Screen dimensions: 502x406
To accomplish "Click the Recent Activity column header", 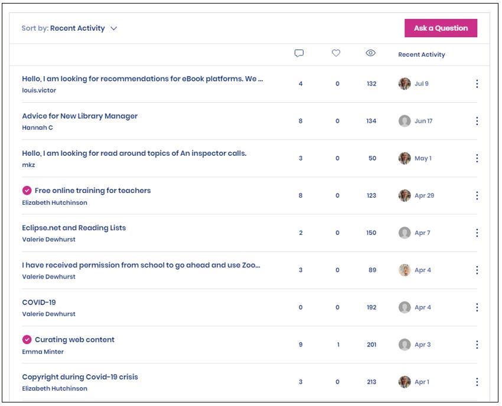I will 421,54.
